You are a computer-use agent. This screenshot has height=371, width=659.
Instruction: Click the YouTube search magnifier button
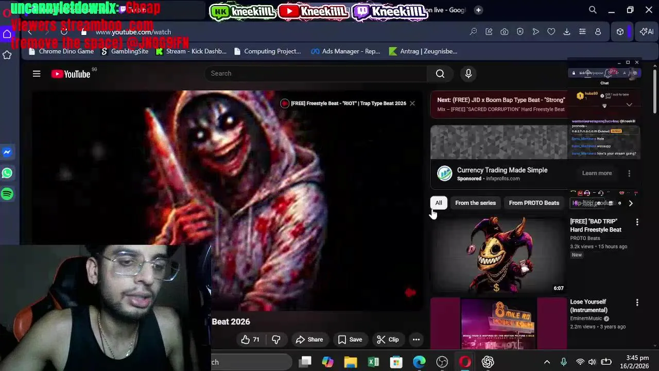coord(440,74)
